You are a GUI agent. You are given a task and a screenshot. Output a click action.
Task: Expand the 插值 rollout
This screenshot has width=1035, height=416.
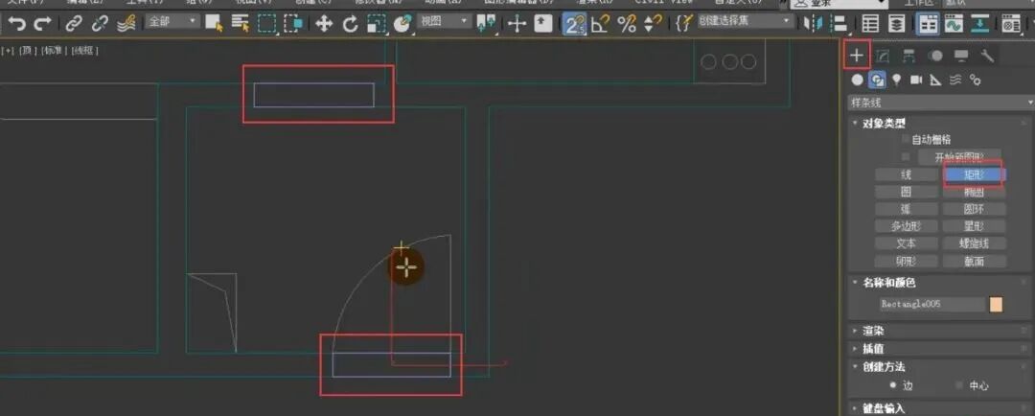click(941, 349)
